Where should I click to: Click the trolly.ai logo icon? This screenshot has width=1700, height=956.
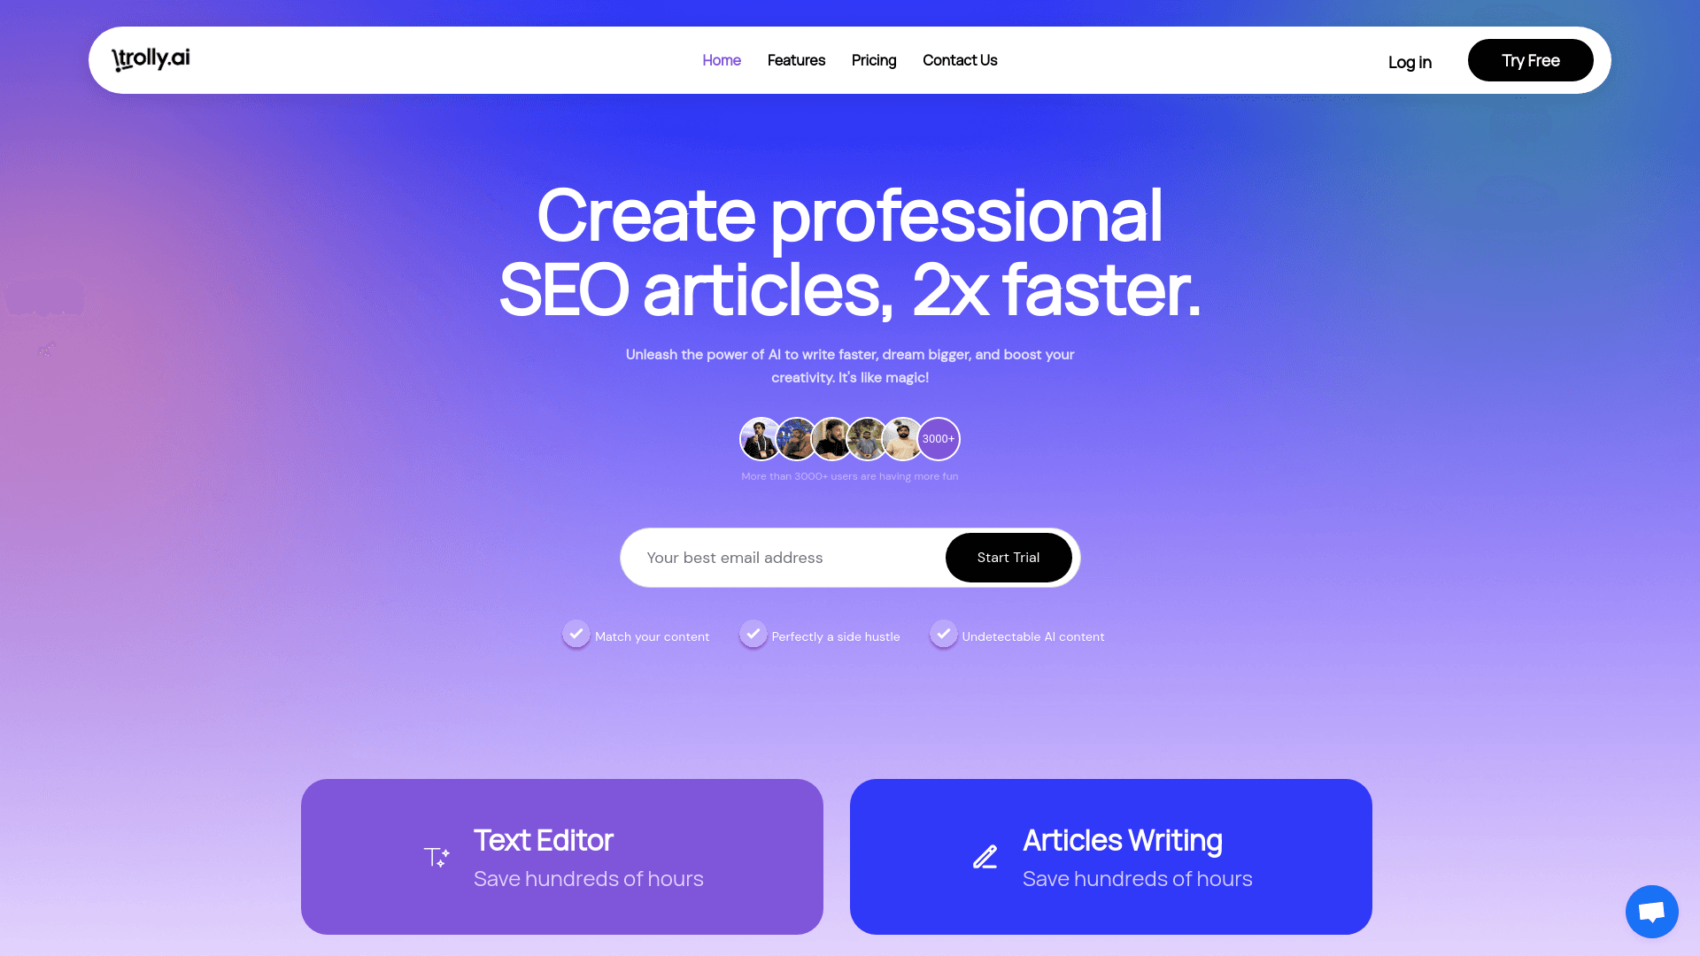(x=151, y=59)
